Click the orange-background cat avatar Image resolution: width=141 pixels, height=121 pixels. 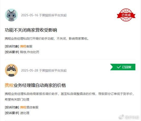point(11,70)
